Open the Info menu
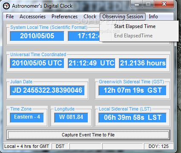 pos(153,17)
